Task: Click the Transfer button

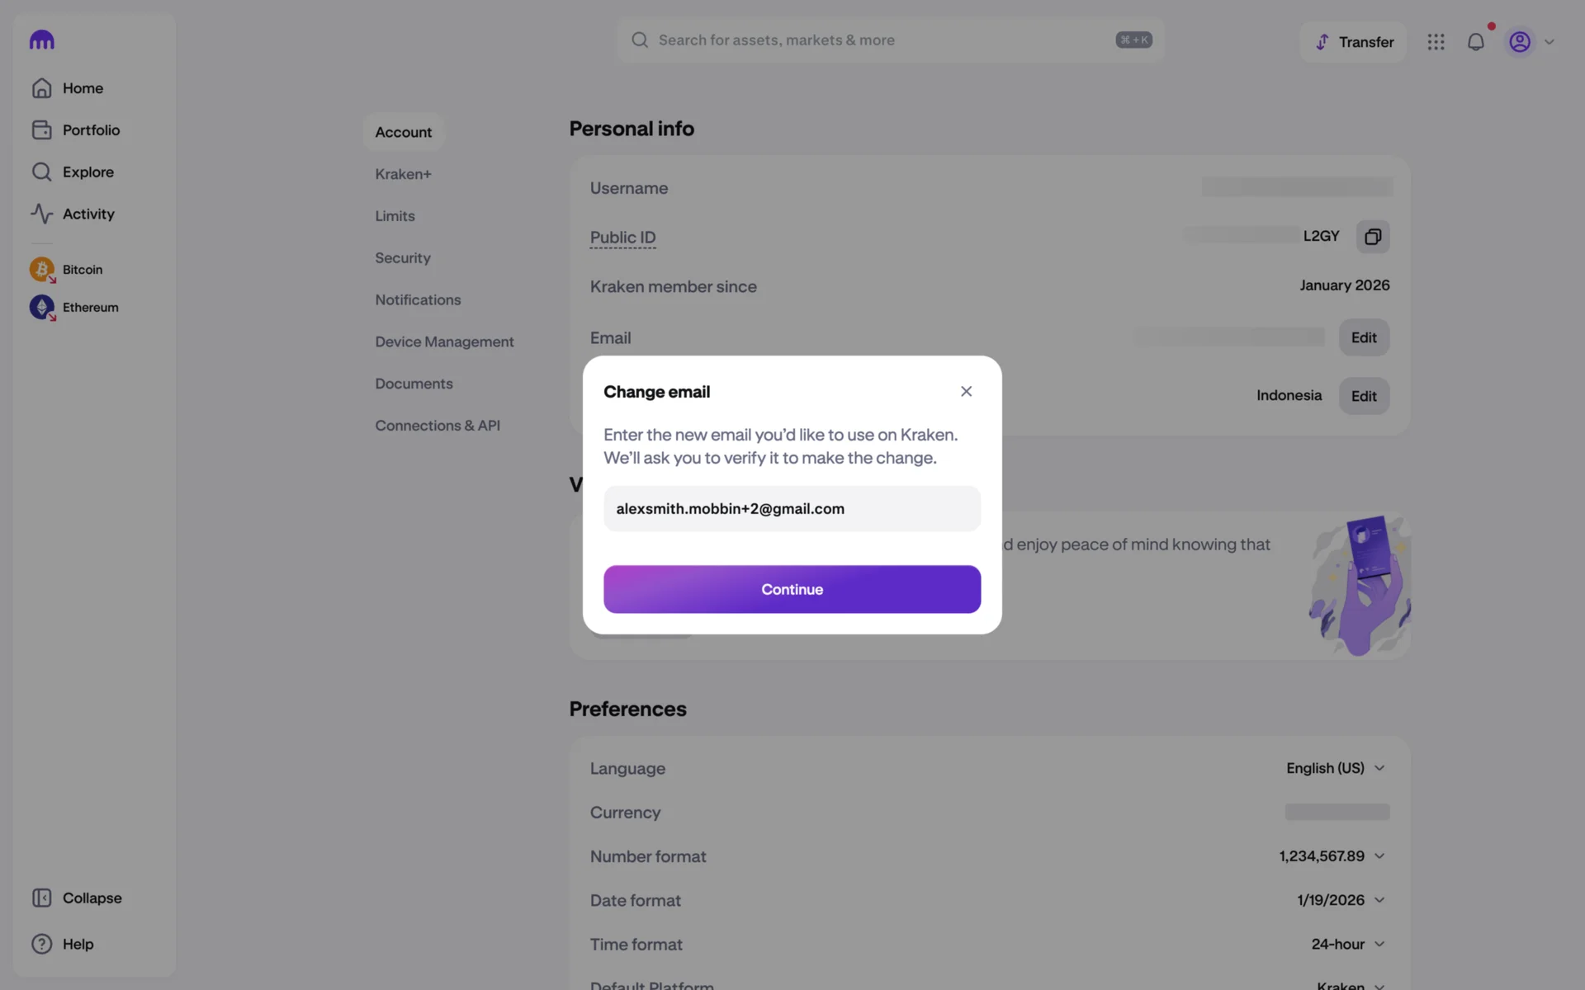Action: pos(1354,42)
